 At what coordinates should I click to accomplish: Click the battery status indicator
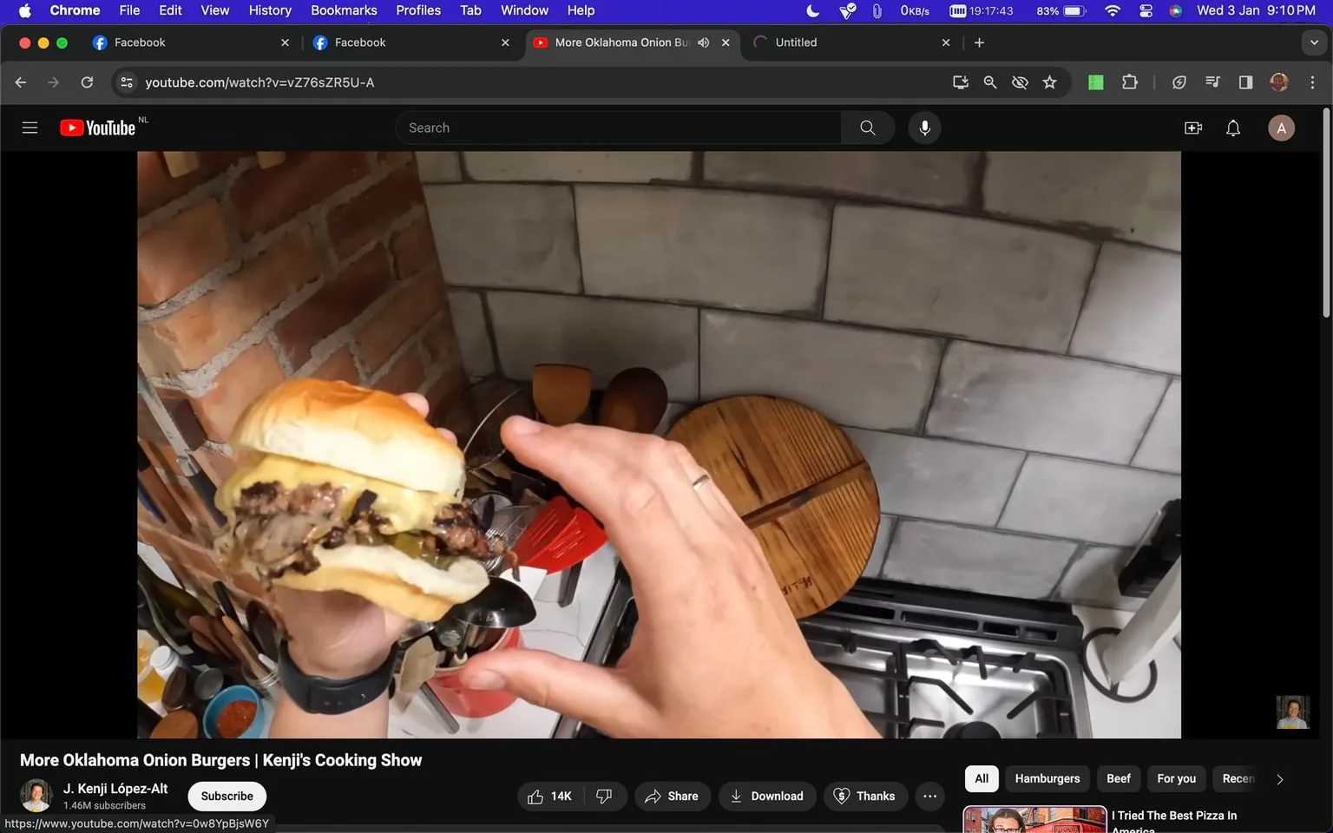[x=1061, y=10]
